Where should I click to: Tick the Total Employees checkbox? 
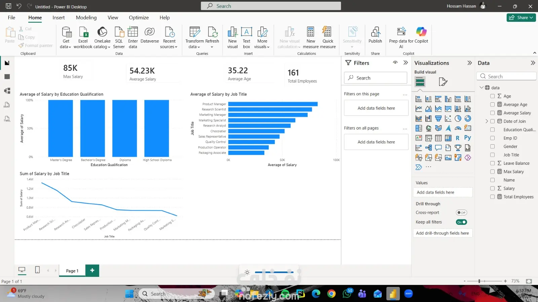[x=492, y=197]
